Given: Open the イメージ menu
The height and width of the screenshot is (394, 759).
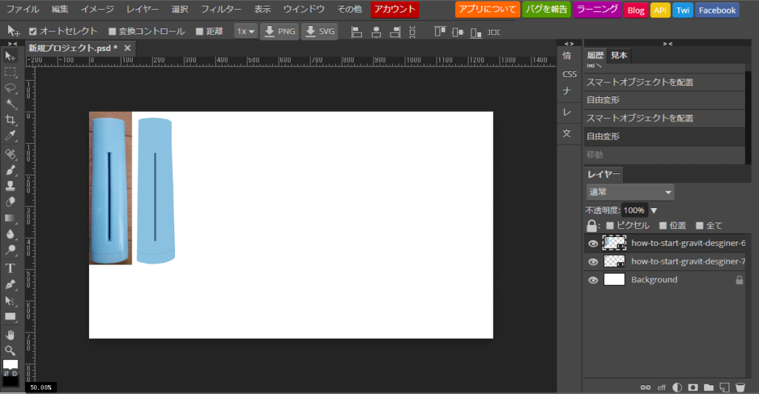Looking at the screenshot, I should coord(97,9).
